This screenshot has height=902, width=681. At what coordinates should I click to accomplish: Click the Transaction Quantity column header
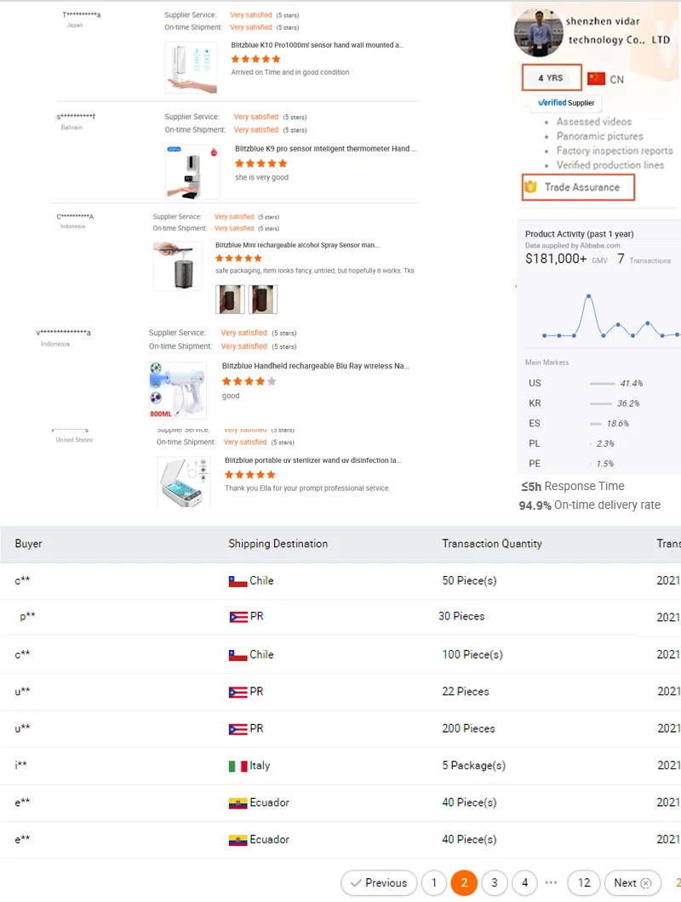492,544
